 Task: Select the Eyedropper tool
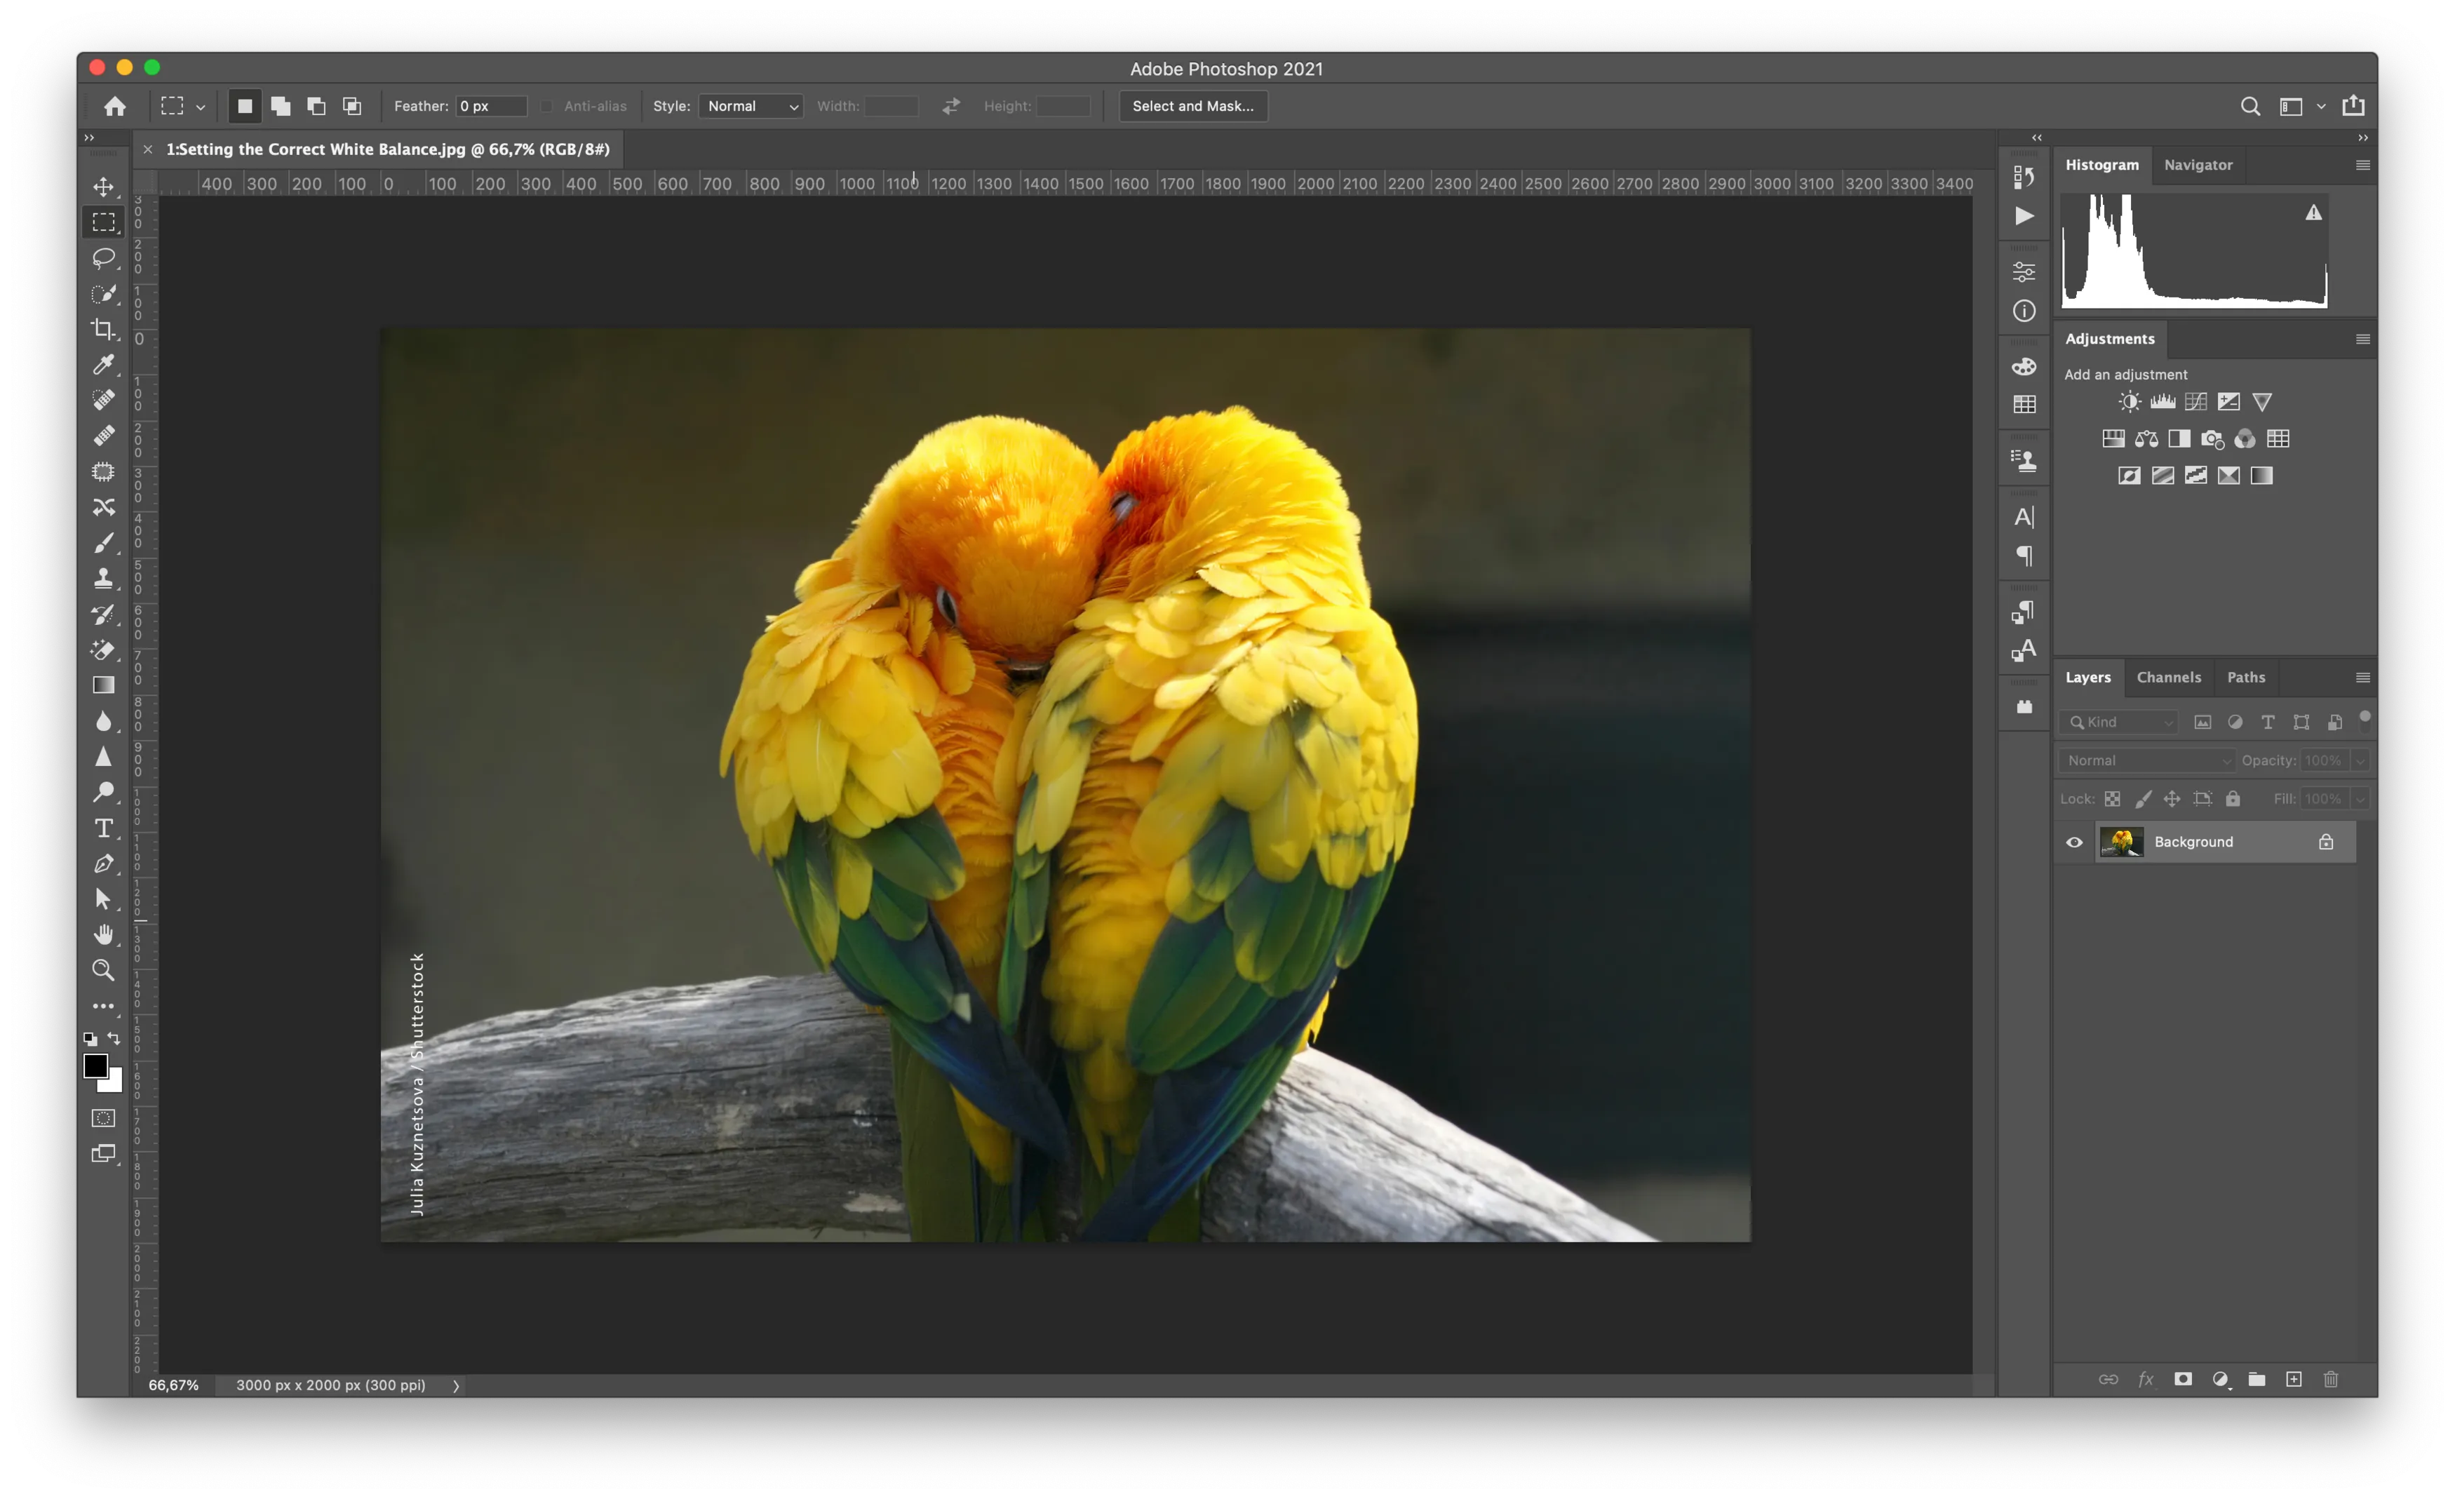pos(104,365)
